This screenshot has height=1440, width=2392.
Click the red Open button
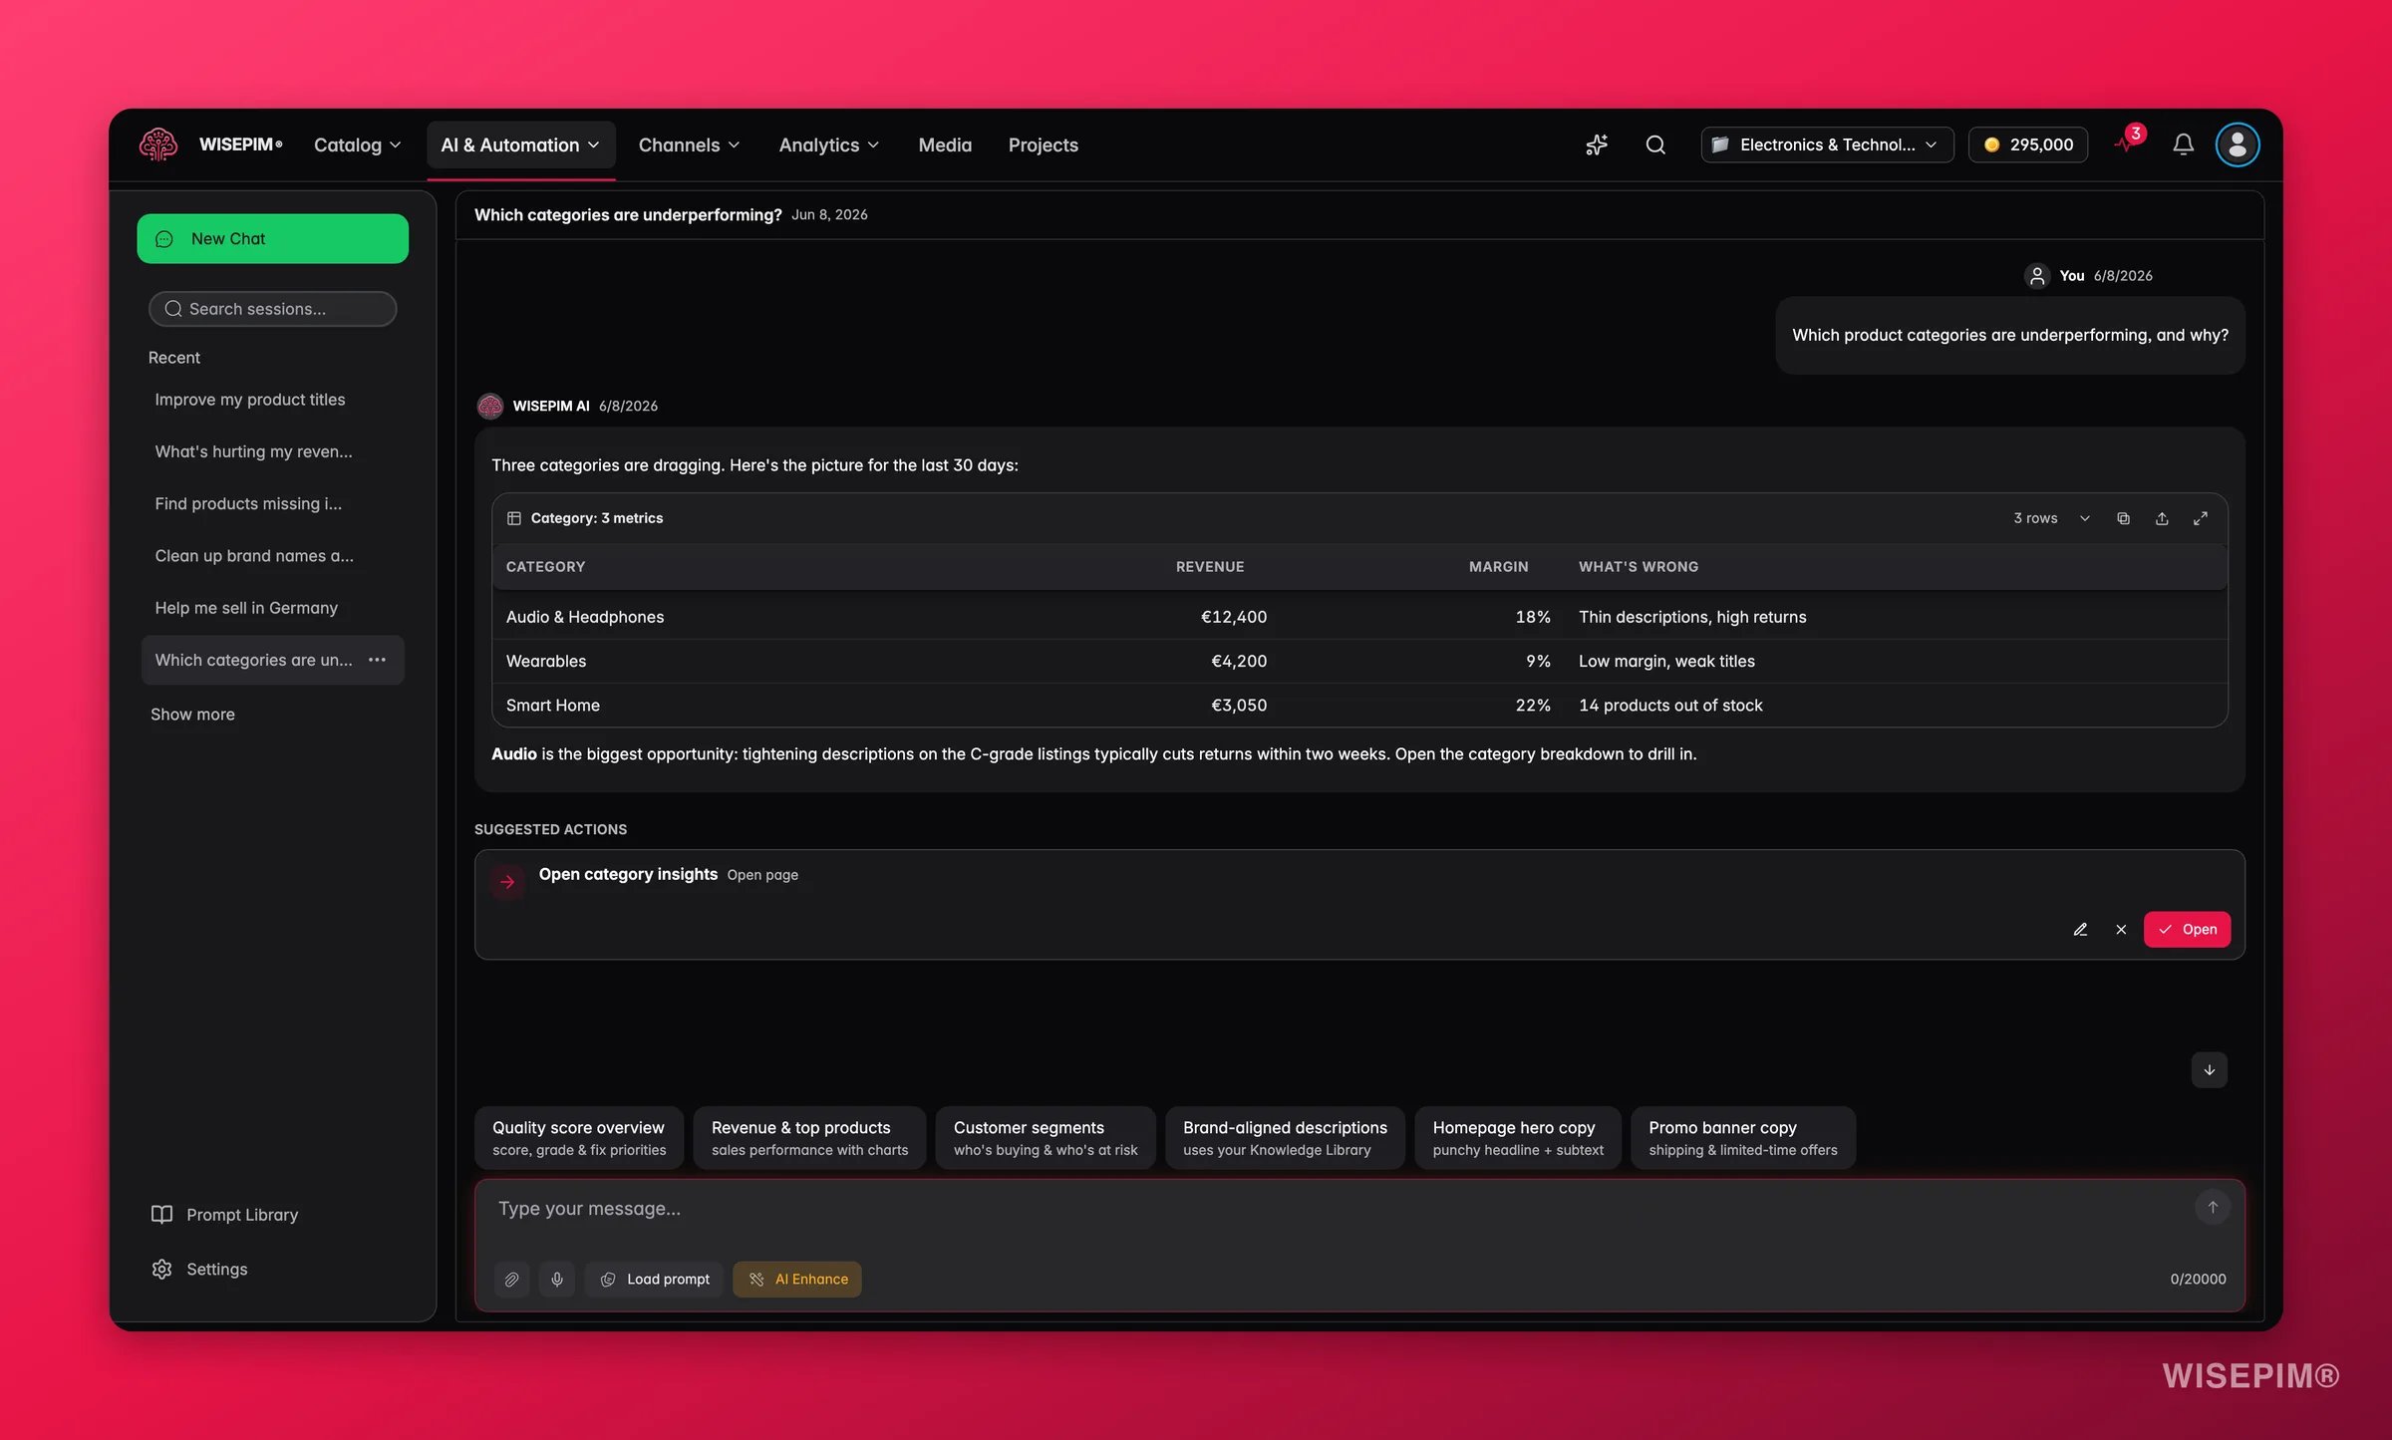2187,929
